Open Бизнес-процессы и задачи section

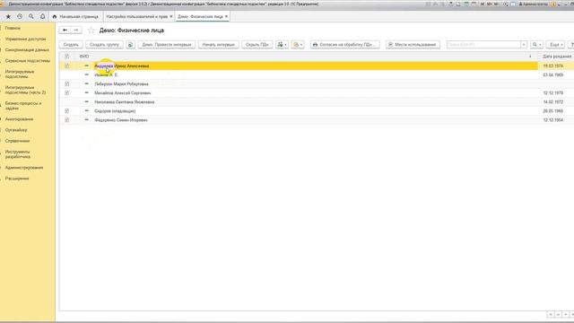point(23,106)
